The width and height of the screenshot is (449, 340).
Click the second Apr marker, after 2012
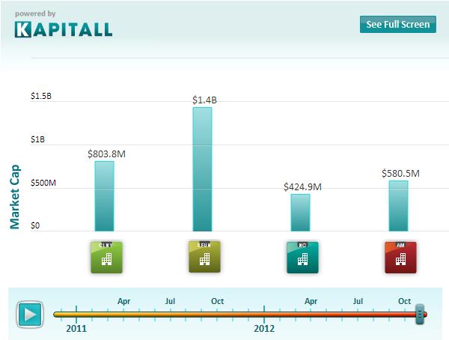[x=311, y=301]
